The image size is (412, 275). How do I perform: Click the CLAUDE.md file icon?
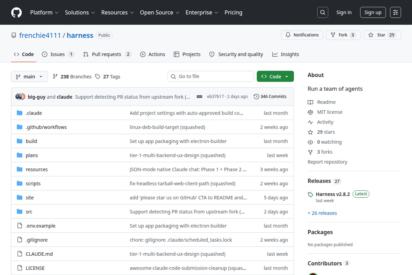pyautogui.click(x=20, y=254)
